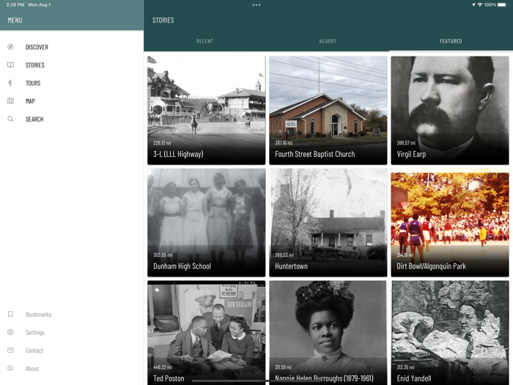
Task: Tap the battery status icon
Action: 502,4
